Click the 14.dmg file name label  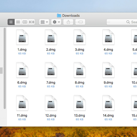tap(108, 116)
